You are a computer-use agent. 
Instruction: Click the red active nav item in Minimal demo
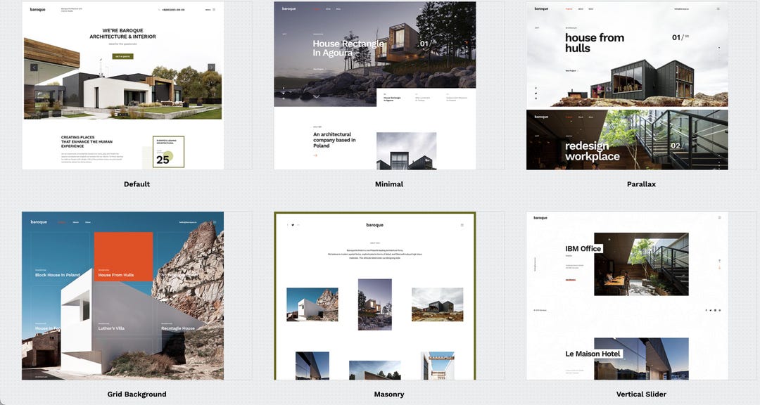(317, 8)
